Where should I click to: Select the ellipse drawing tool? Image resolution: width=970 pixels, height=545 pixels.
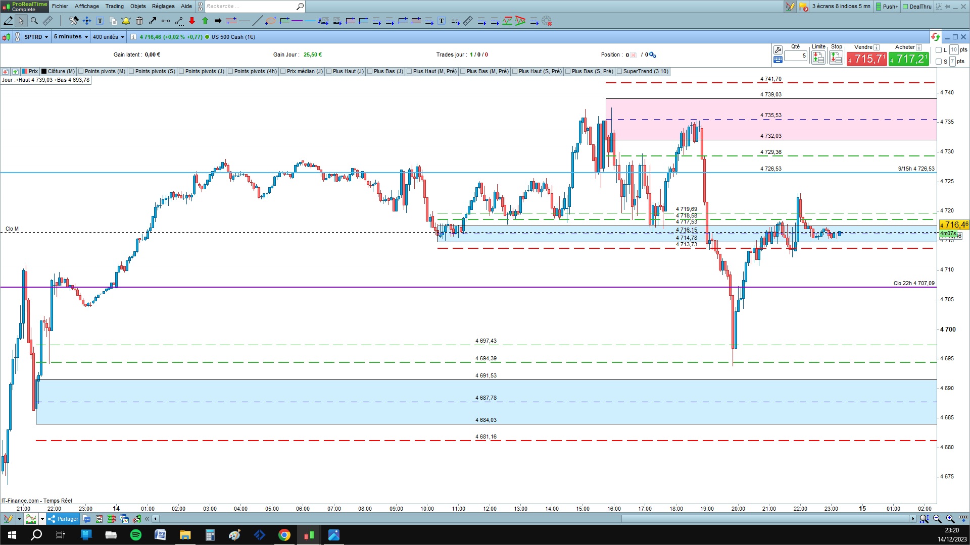pos(271,21)
